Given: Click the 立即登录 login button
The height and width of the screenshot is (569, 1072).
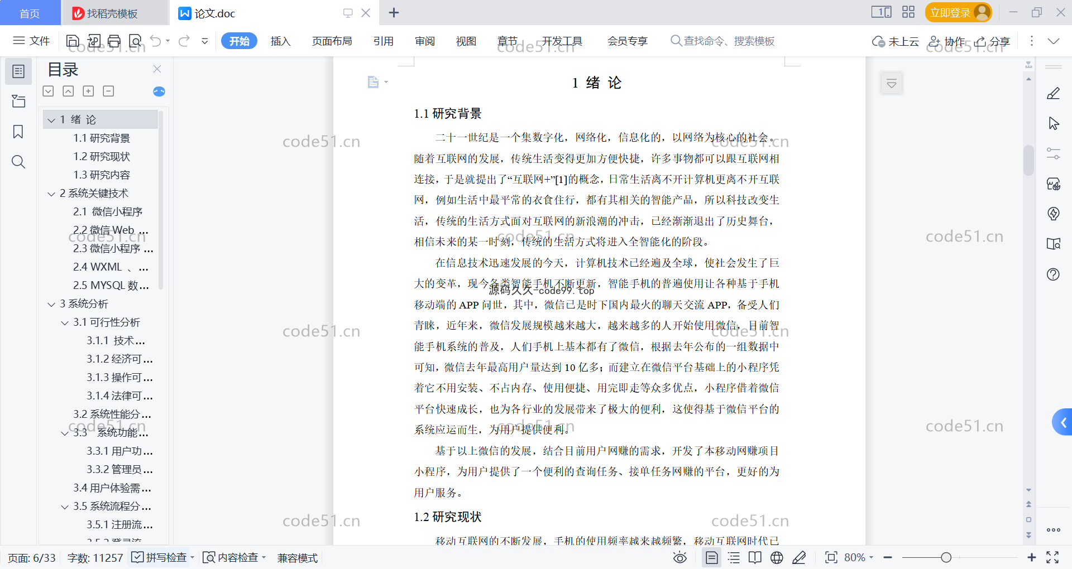Looking at the screenshot, I should tap(958, 12).
